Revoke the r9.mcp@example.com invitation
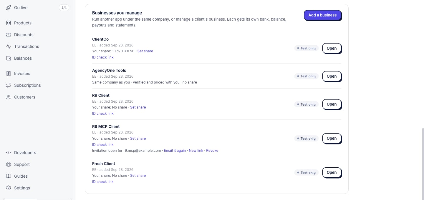Image resolution: width=424 pixels, height=200 pixels. (x=212, y=151)
